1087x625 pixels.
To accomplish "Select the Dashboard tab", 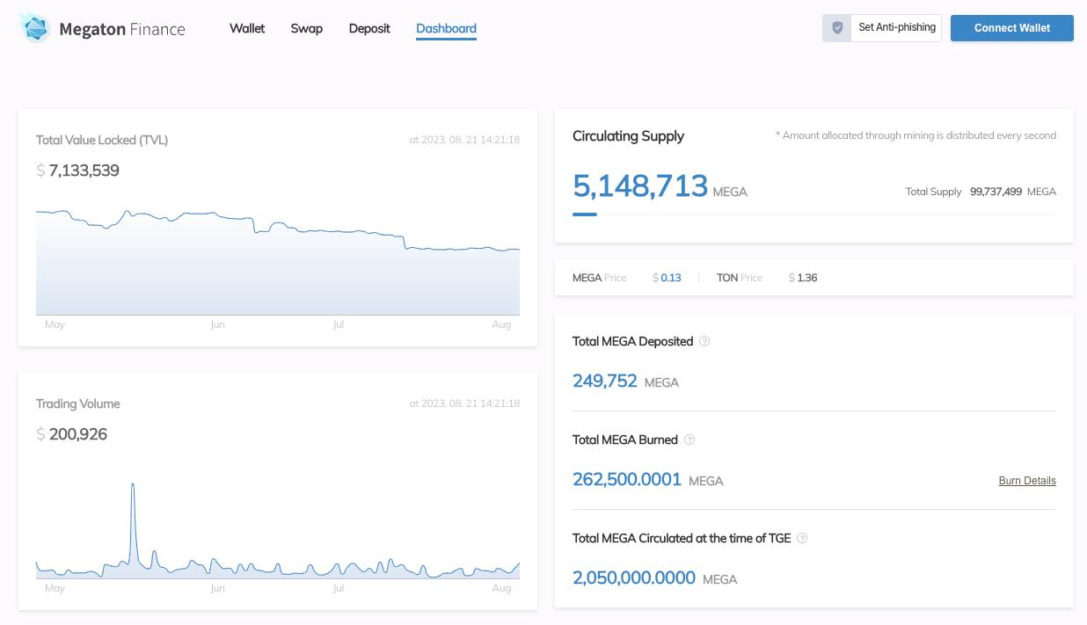I will click(446, 28).
